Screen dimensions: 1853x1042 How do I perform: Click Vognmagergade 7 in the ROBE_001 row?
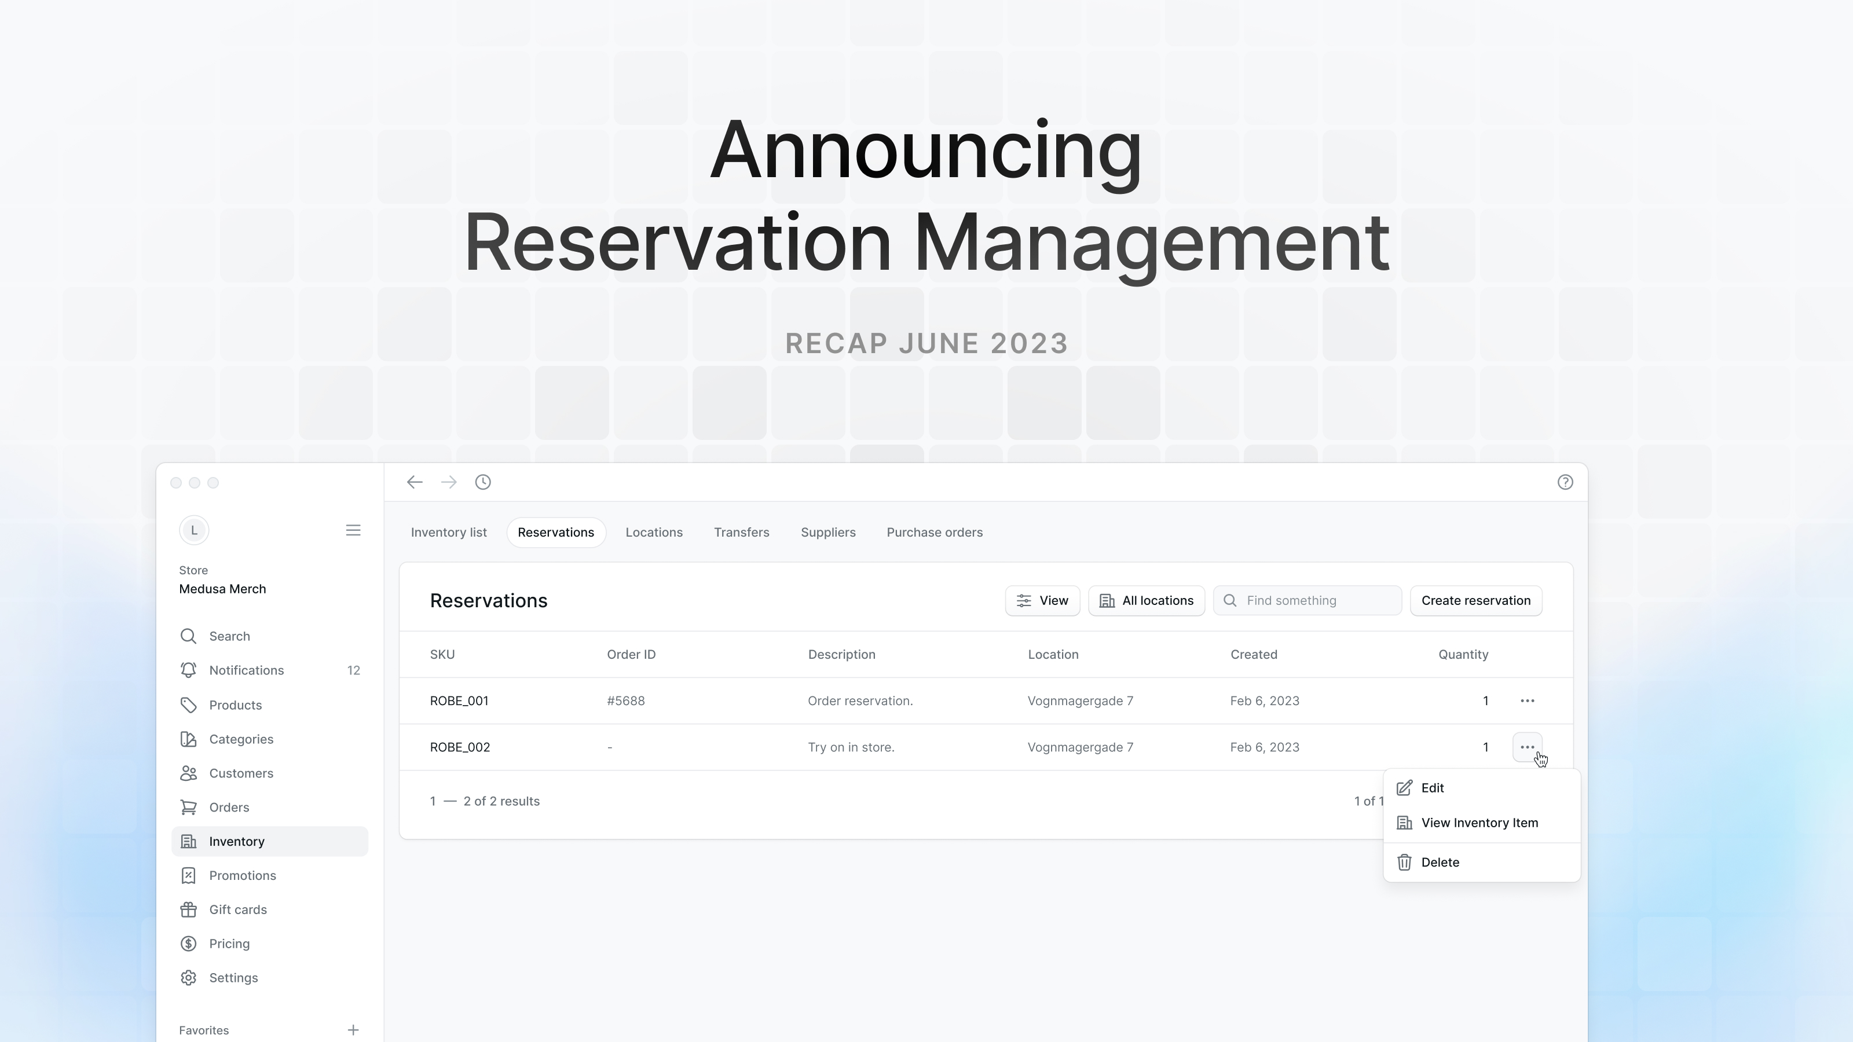click(x=1081, y=700)
